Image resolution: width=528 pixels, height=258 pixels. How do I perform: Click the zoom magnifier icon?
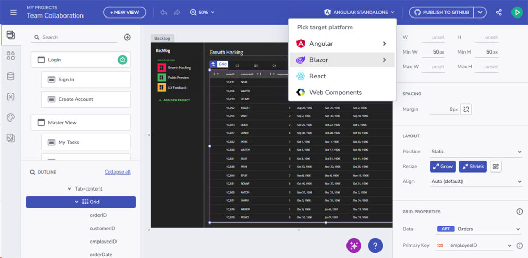click(x=193, y=12)
